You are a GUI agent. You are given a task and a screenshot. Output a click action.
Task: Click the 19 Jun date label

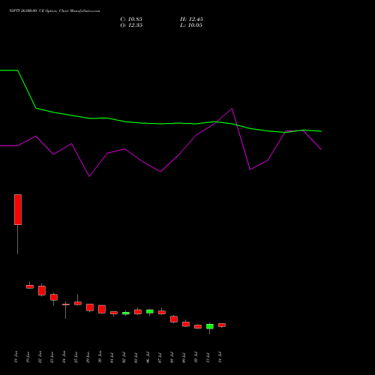tap(28, 357)
